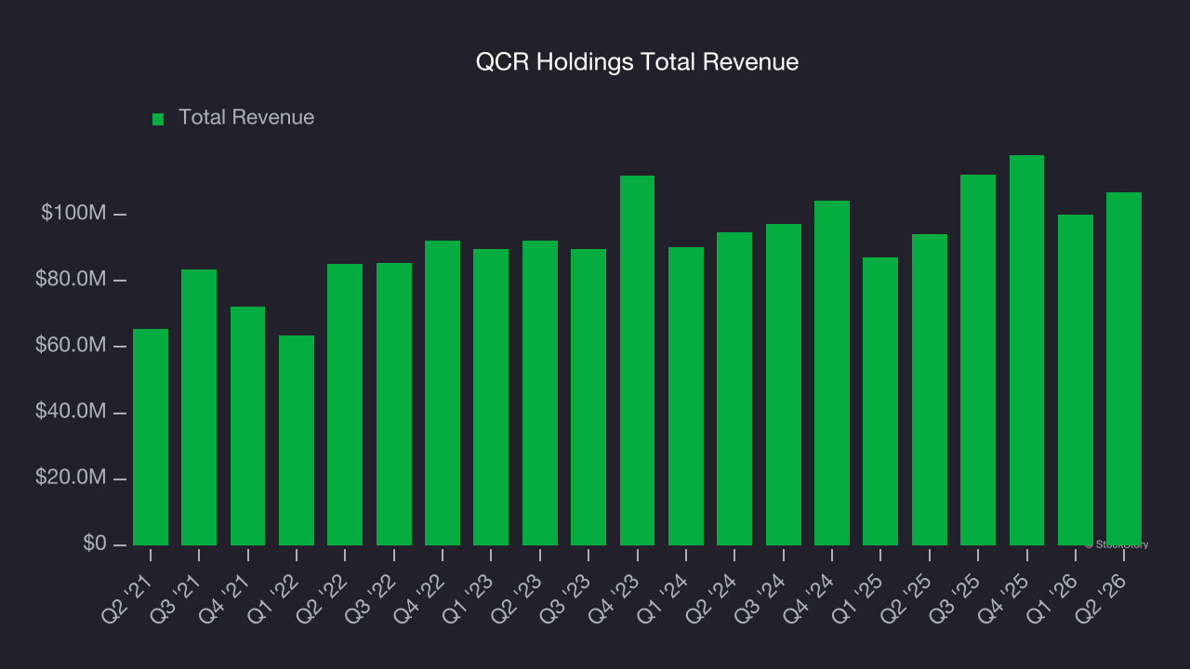Click the green Total Revenue legend swatch

(x=158, y=119)
